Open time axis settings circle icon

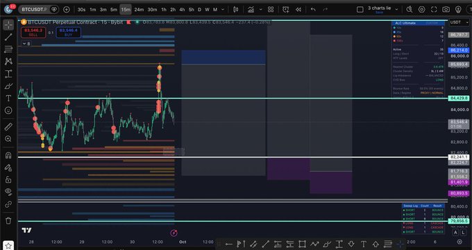(x=460, y=242)
